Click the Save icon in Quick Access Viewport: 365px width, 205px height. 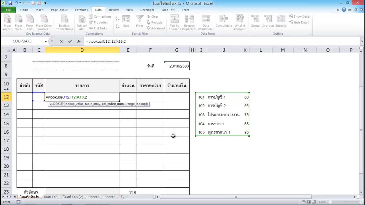pos(11,3)
